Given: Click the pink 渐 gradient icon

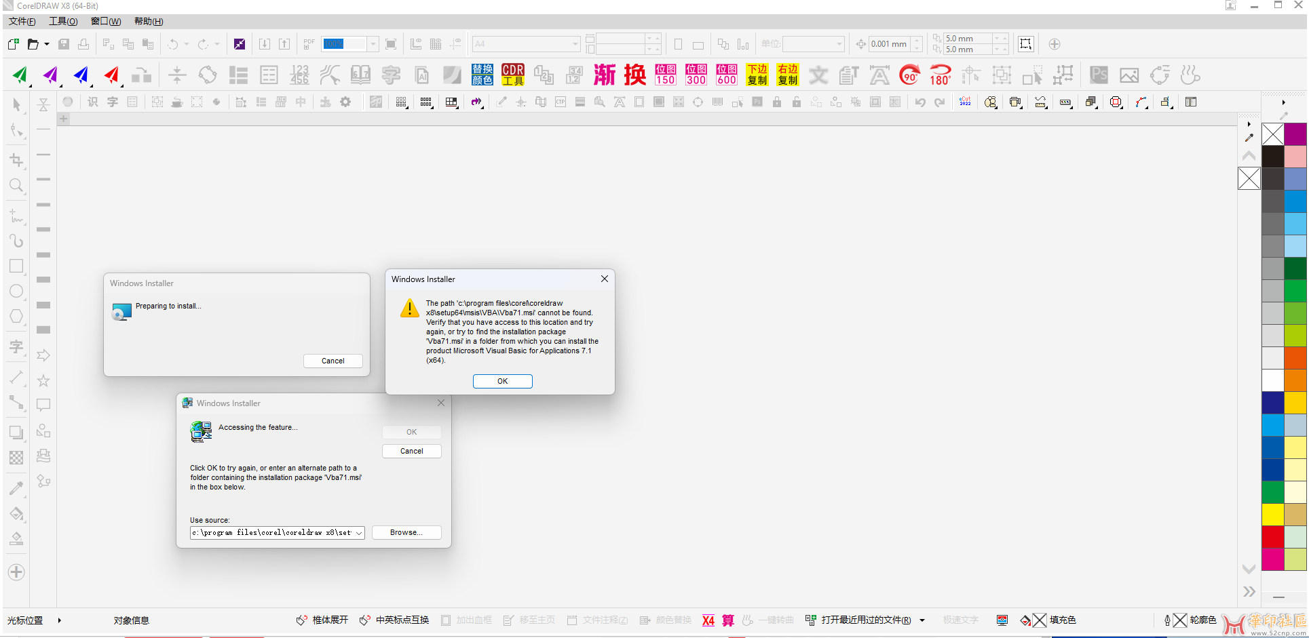Looking at the screenshot, I should tap(605, 75).
